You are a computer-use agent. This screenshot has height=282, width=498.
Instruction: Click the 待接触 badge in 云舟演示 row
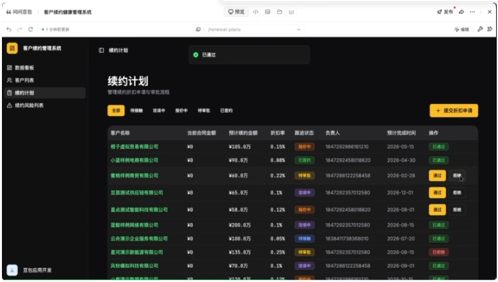click(x=304, y=239)
